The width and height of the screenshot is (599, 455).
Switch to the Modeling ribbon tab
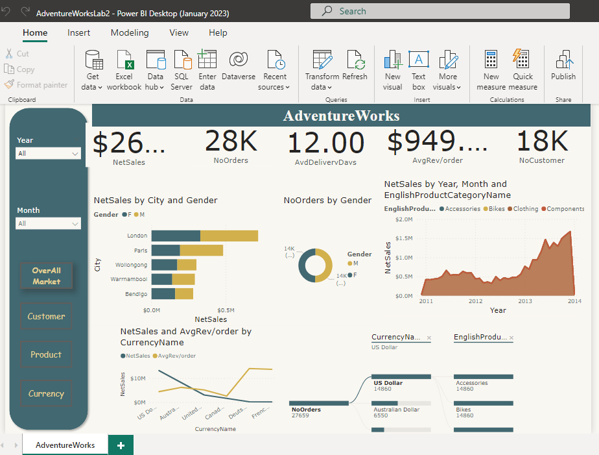[130, 32]
